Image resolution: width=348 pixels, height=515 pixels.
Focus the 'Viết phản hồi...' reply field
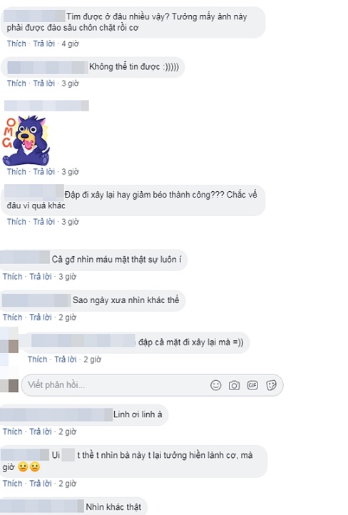[x=152, y=385]
